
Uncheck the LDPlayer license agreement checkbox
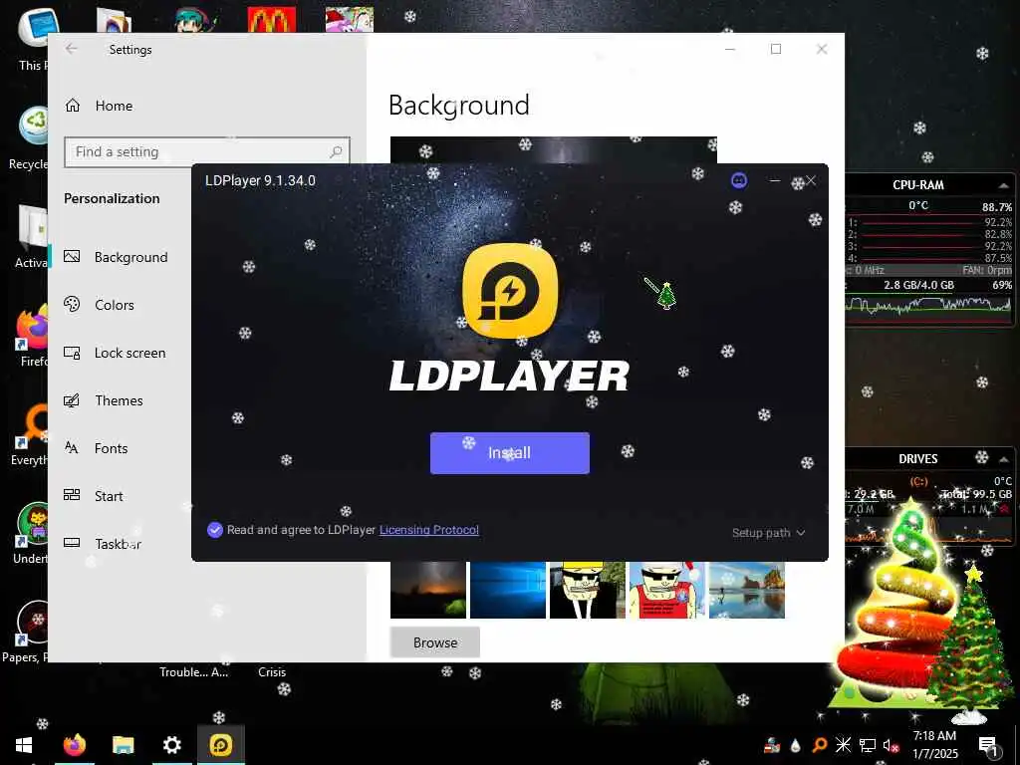215,530
